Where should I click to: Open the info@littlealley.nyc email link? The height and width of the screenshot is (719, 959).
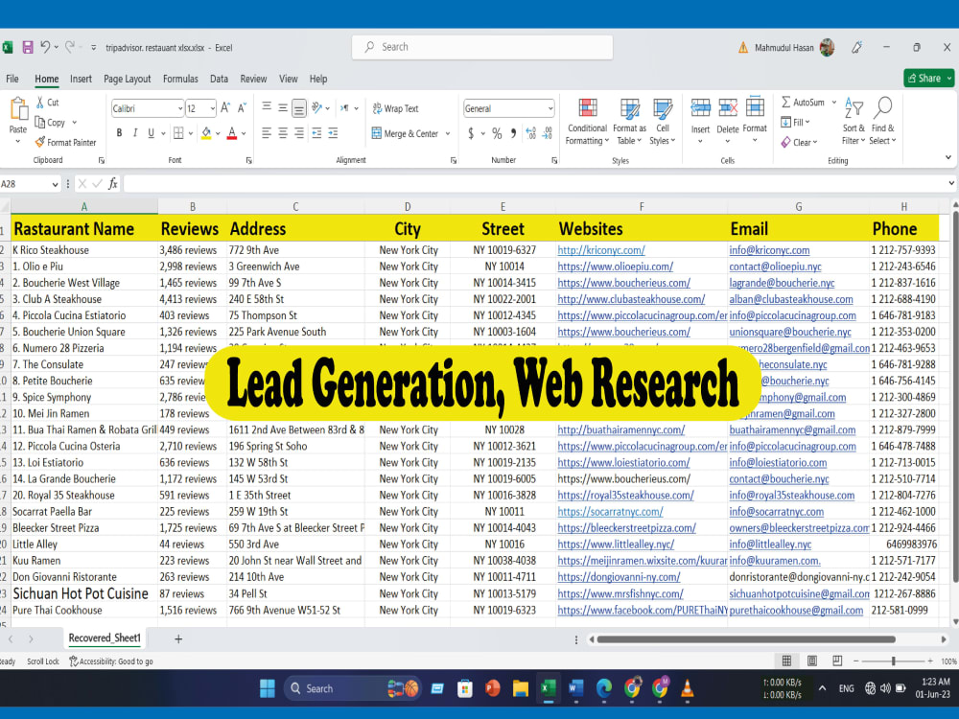point(770,545)
